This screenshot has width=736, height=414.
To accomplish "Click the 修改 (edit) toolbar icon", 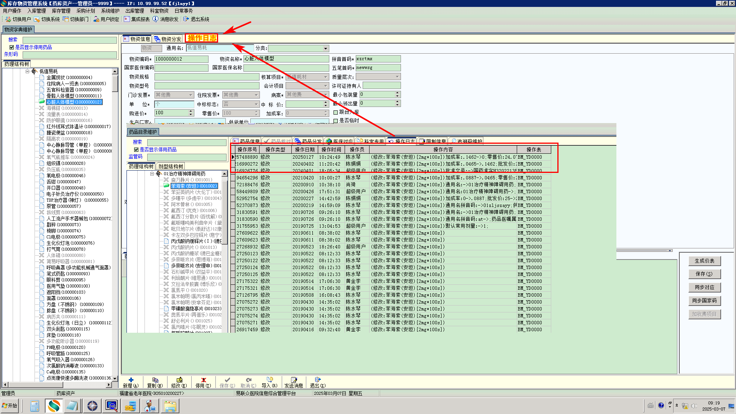I will pyautogui.click(x=179, y=380).
